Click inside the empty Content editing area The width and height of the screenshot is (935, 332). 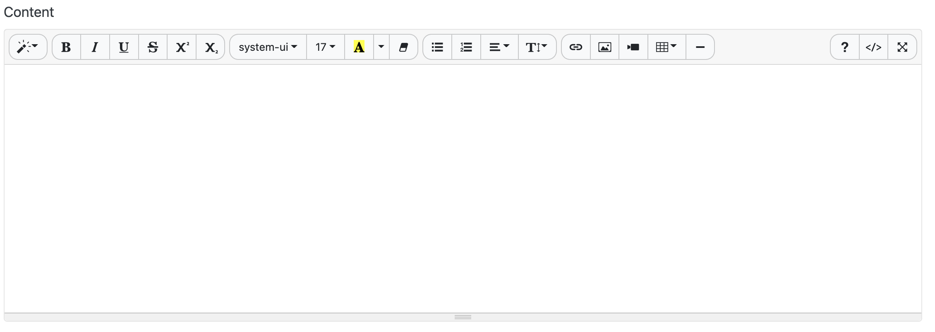click(x=463, y=189)
